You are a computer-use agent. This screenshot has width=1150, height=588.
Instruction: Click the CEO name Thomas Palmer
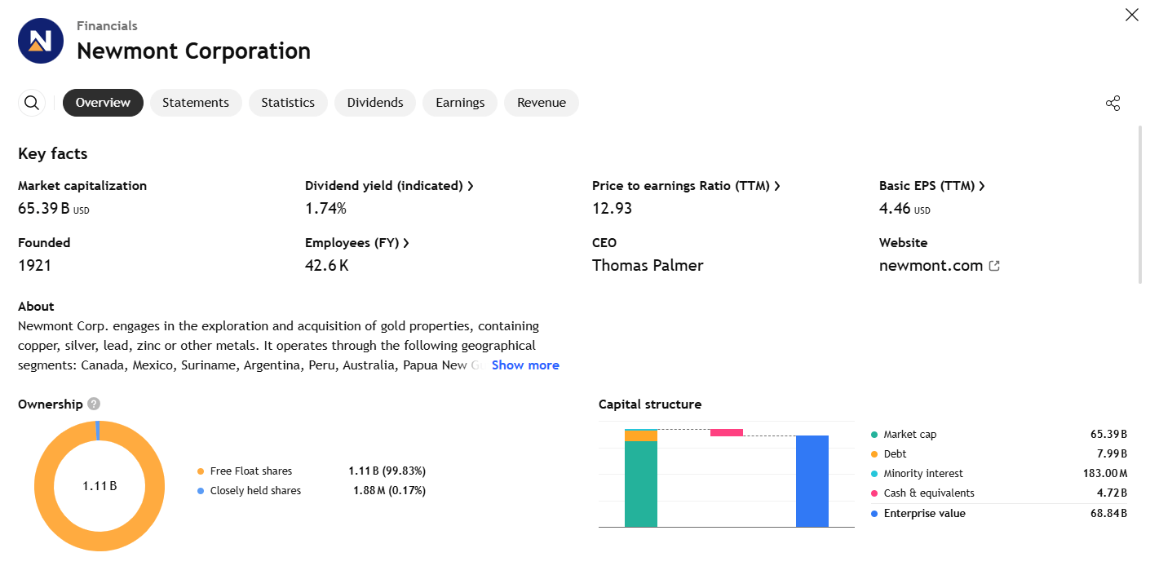click(648, 266)
